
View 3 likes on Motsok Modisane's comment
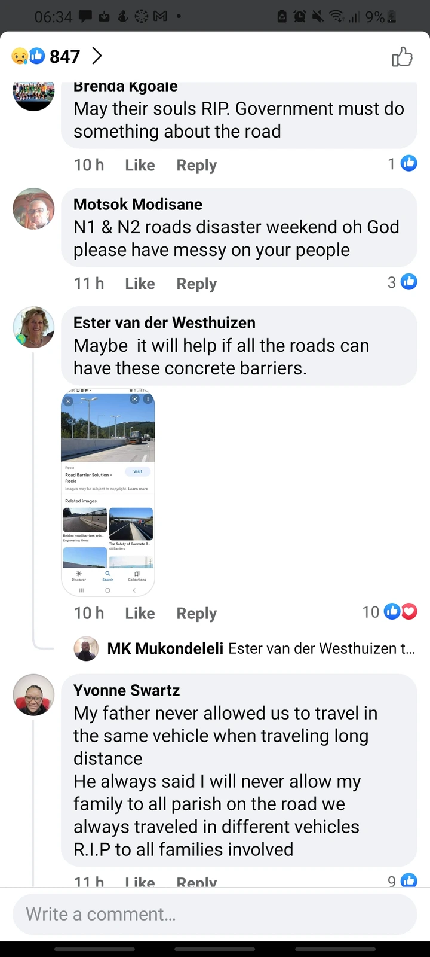tap(402, 282)
